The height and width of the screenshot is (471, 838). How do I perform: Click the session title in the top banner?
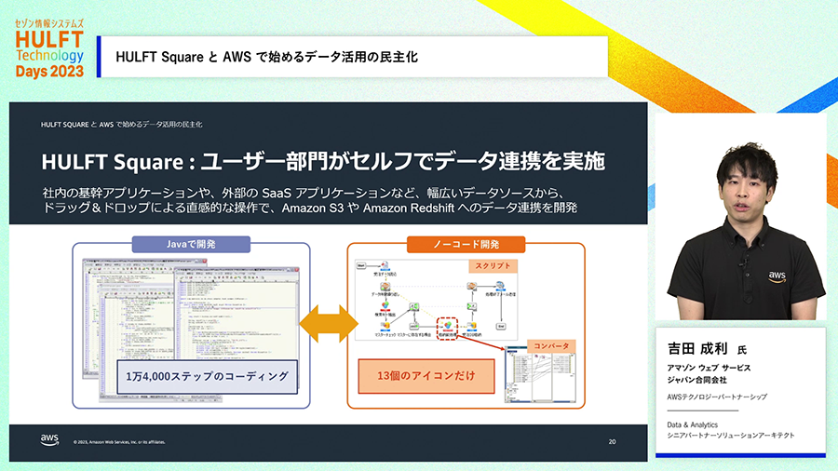pyautogui.click(x=266, y=57)
